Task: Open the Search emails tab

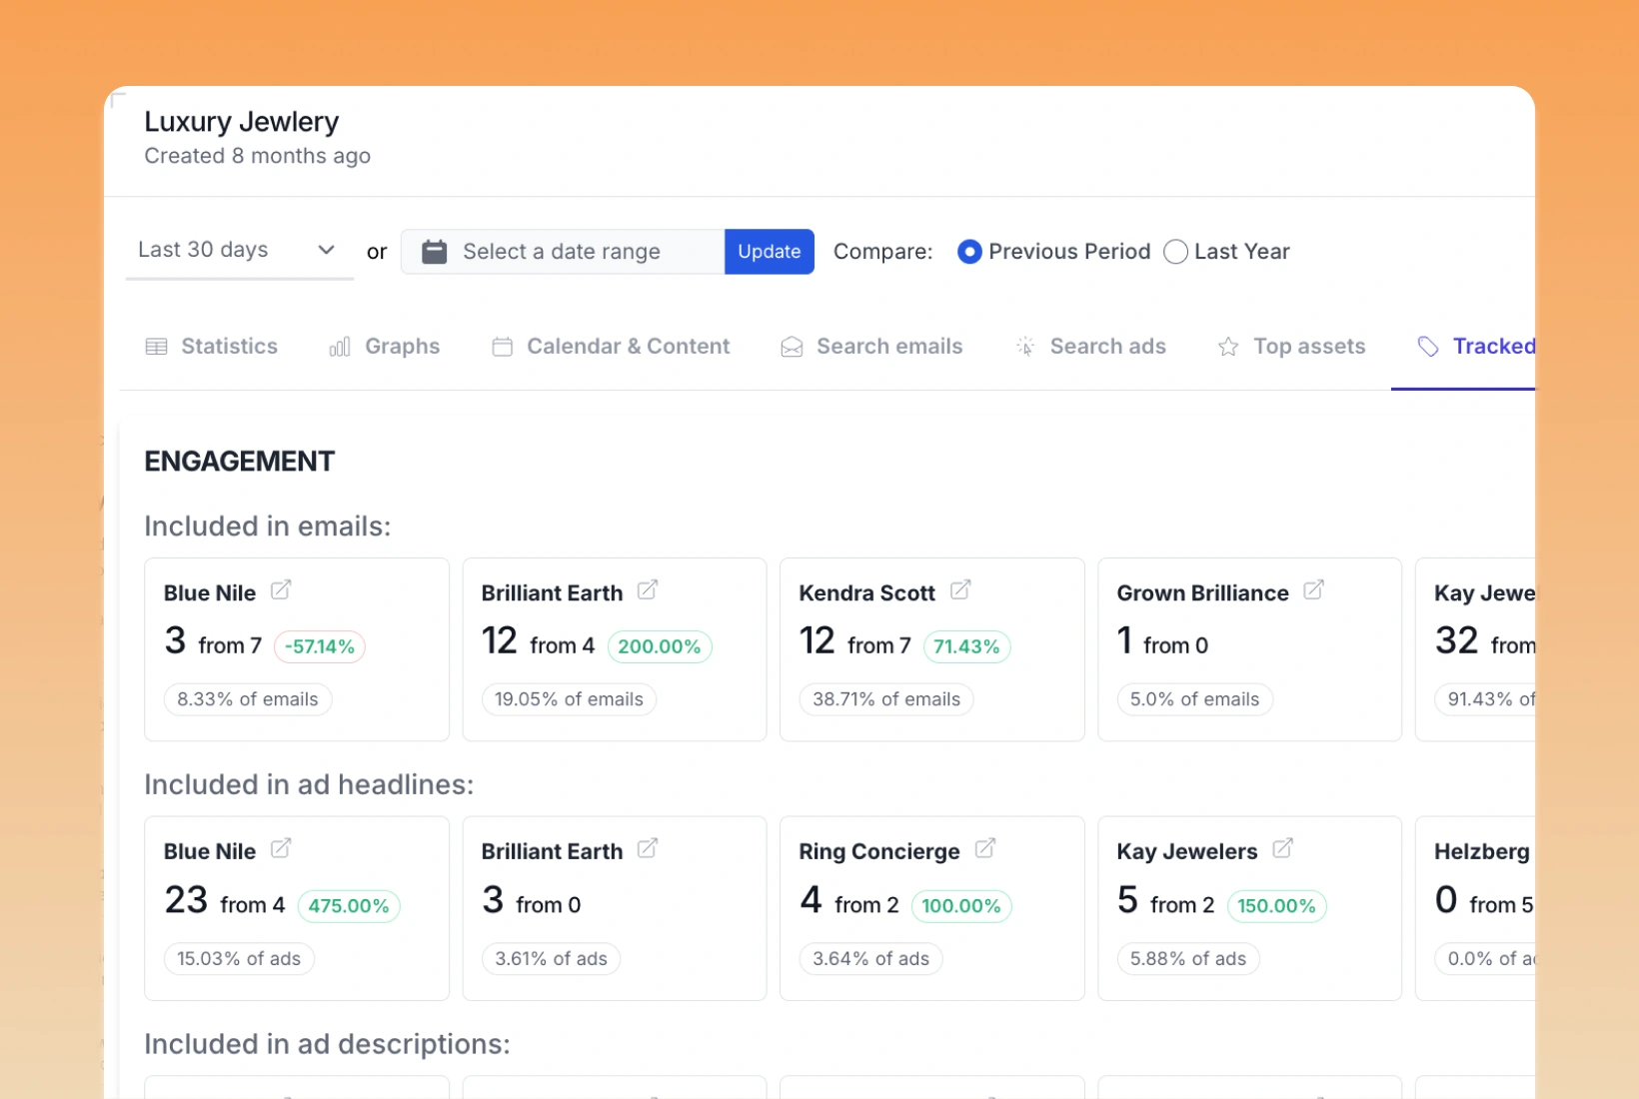Action: click(871, 347)
